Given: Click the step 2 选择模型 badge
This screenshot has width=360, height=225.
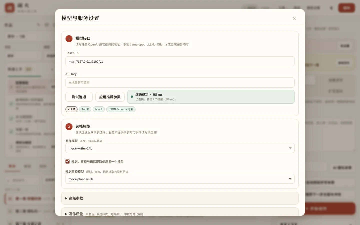Looking at the screenshot, I should coord(69,127).
